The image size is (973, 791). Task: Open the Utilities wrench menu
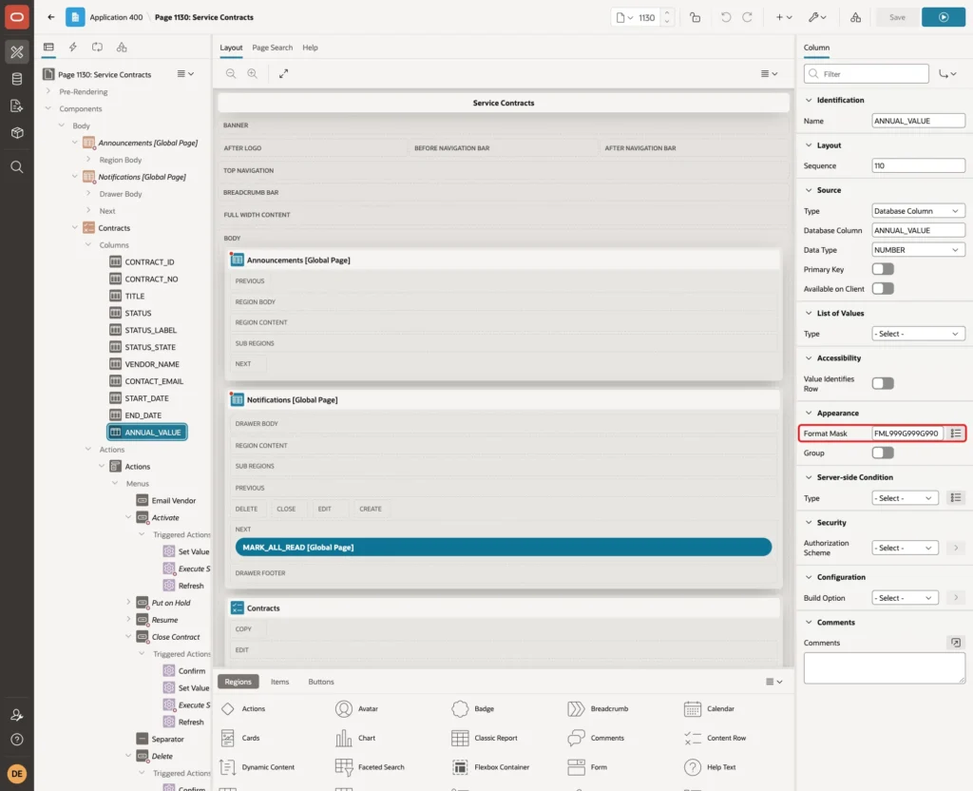816,17
